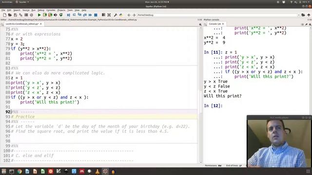
Task: Browse a working directory folder icon
Action: point(303,15)
